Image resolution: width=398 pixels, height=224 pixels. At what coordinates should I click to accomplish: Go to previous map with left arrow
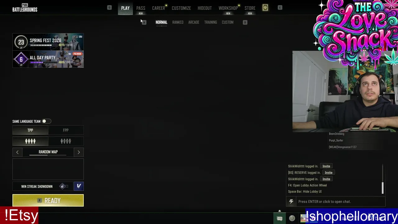pos(17,152)
